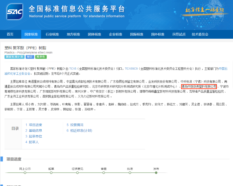Click the 国家标准计划 badge

click(x=14, y=57)
